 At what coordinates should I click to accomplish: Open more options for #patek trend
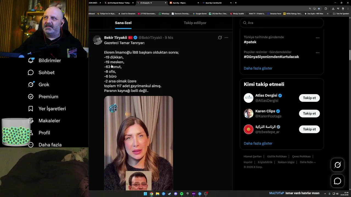[317, 38]
